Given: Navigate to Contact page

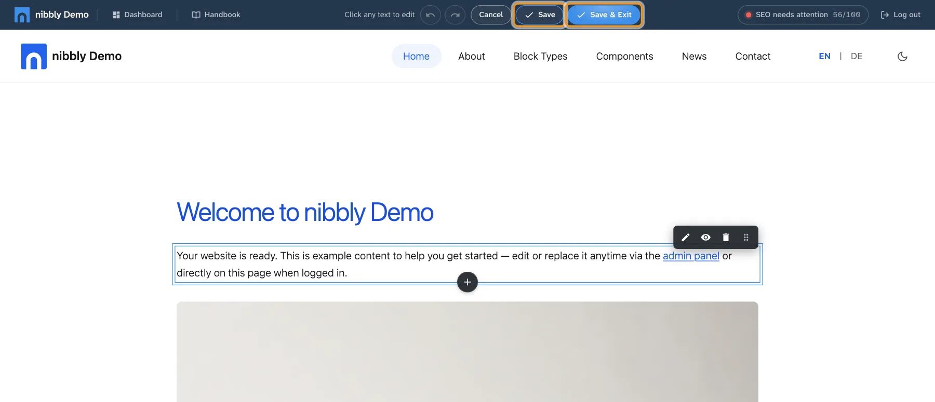Looking at the screenshot, I should tap(753, 57).
